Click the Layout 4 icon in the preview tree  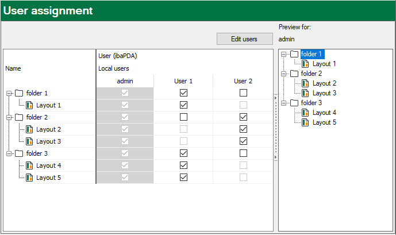306,113
